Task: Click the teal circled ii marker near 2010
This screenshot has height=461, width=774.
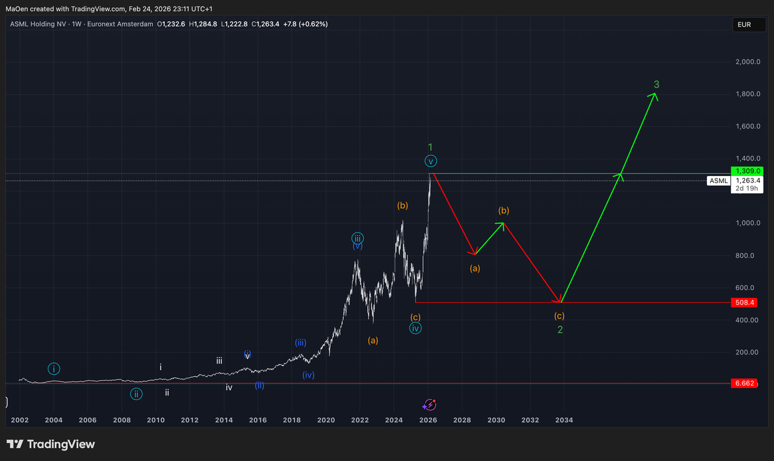Action: [136, 393]
